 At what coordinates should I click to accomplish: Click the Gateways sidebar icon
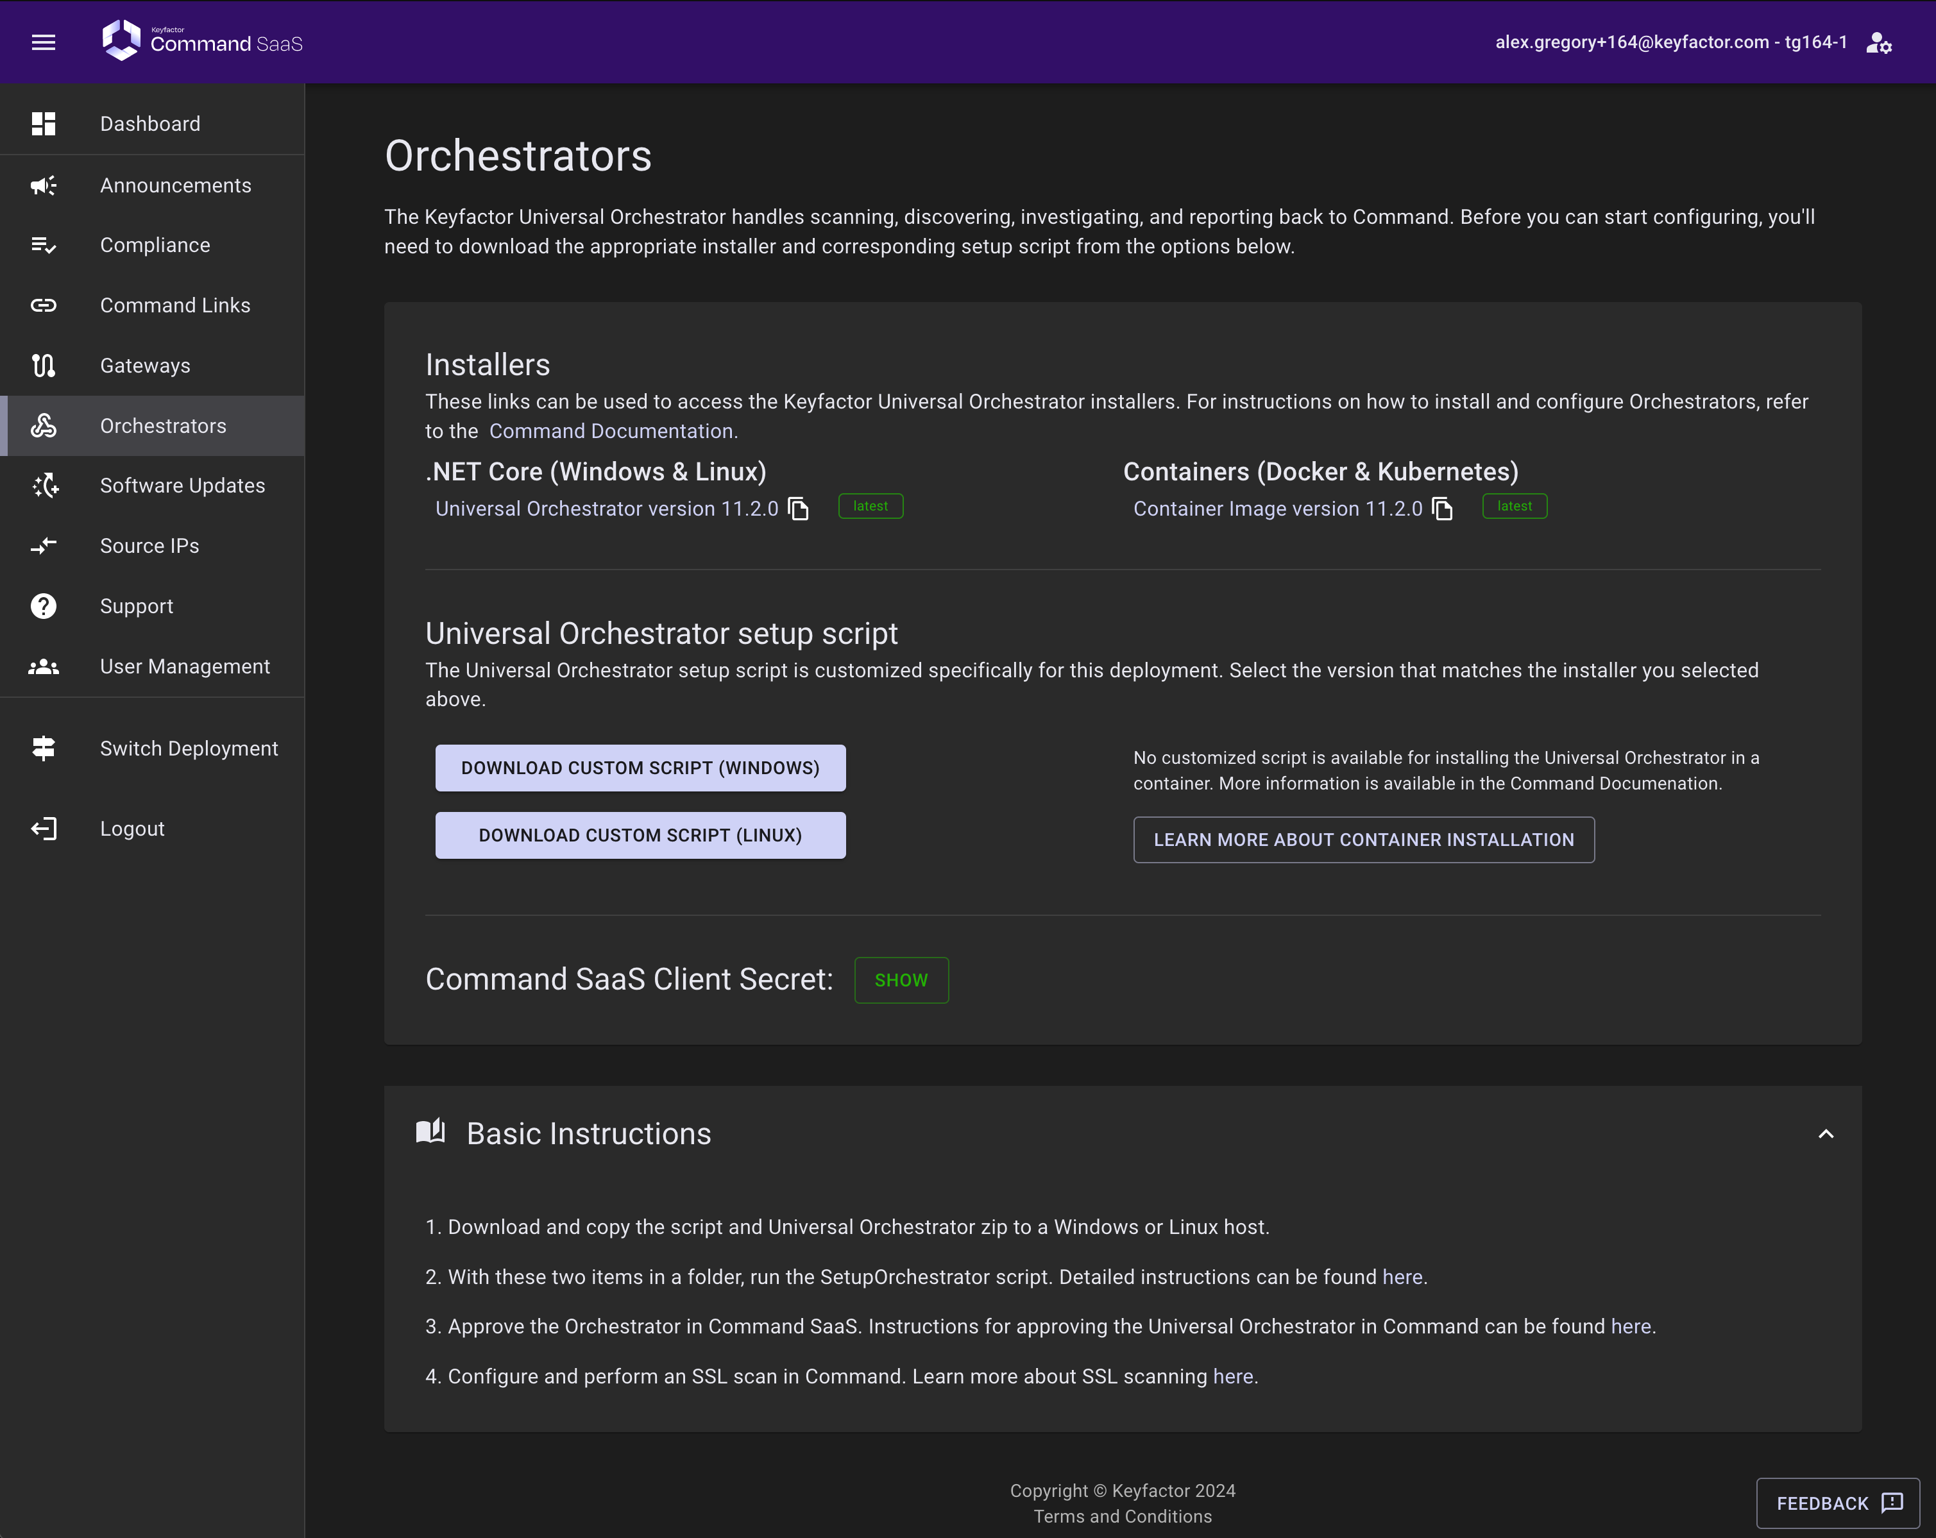[x=43, y=366]
